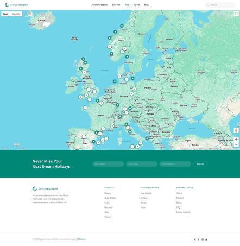Select the green pin on Albania's coast

[x=147, y=138]
